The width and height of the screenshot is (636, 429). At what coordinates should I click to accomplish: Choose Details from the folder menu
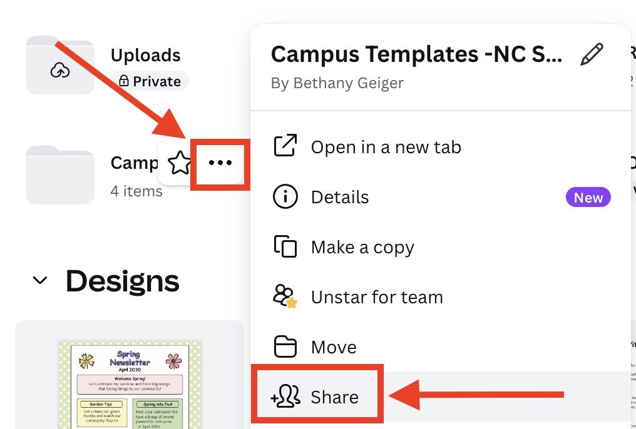[x=340, y=196]
